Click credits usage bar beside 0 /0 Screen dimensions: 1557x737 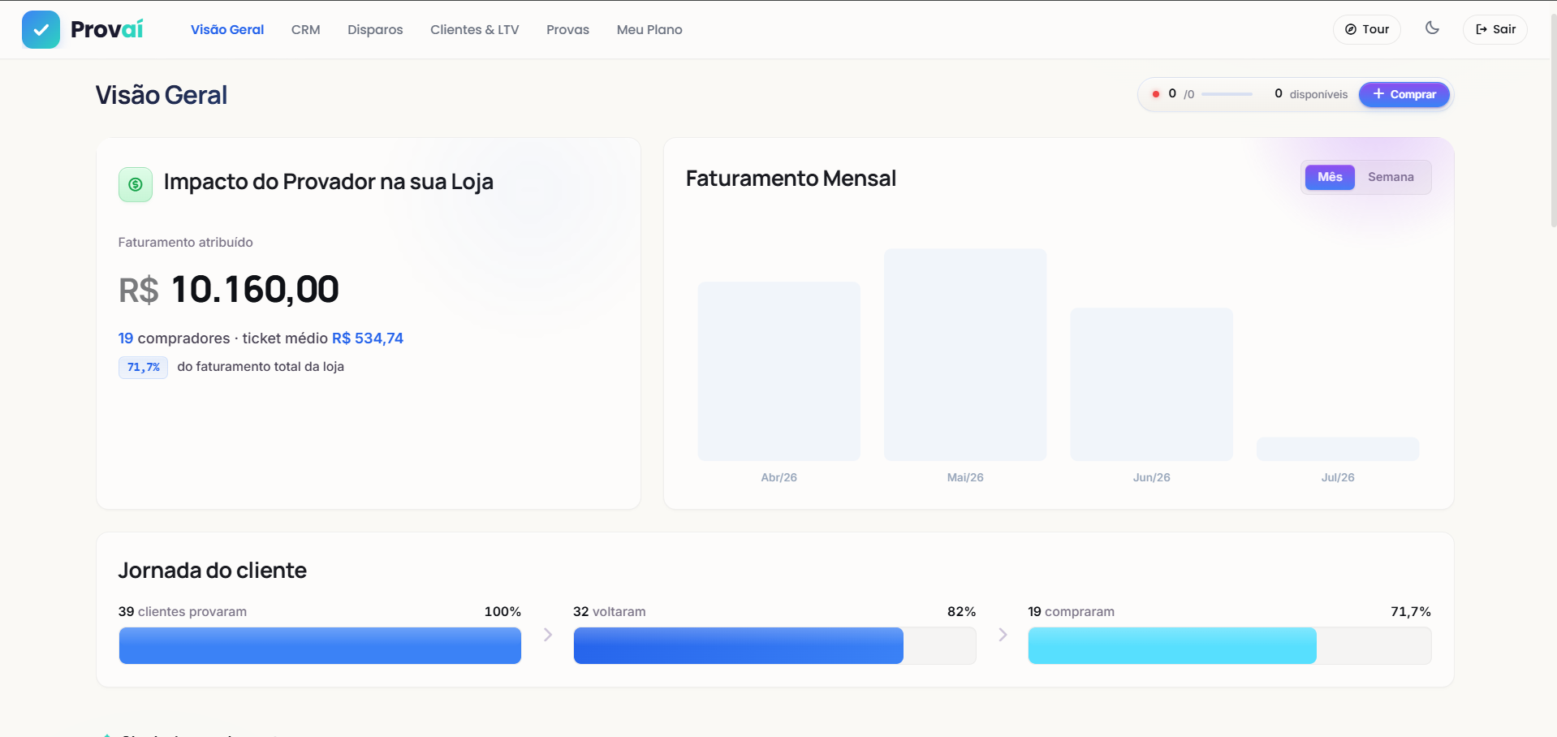1227,94
